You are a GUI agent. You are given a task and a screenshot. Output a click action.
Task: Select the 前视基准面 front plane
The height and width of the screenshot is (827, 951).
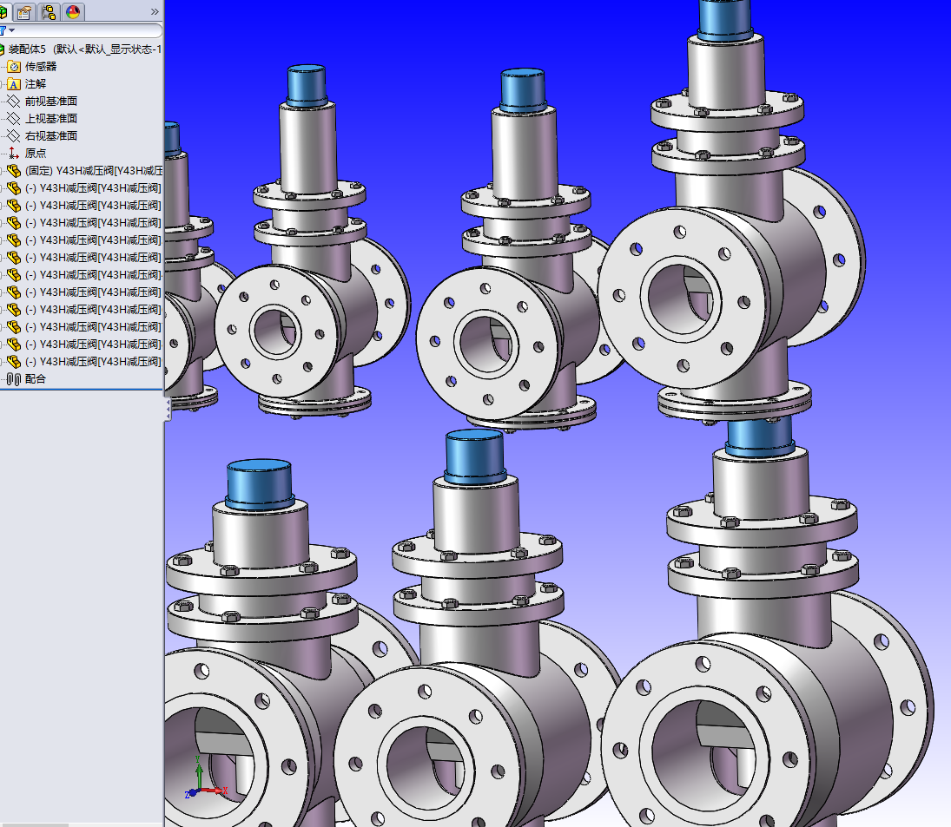43,102
